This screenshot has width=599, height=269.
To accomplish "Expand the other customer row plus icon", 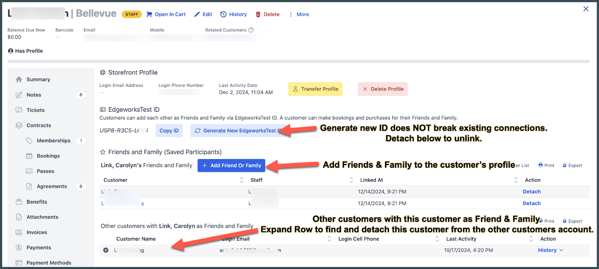I will (106, 250).
